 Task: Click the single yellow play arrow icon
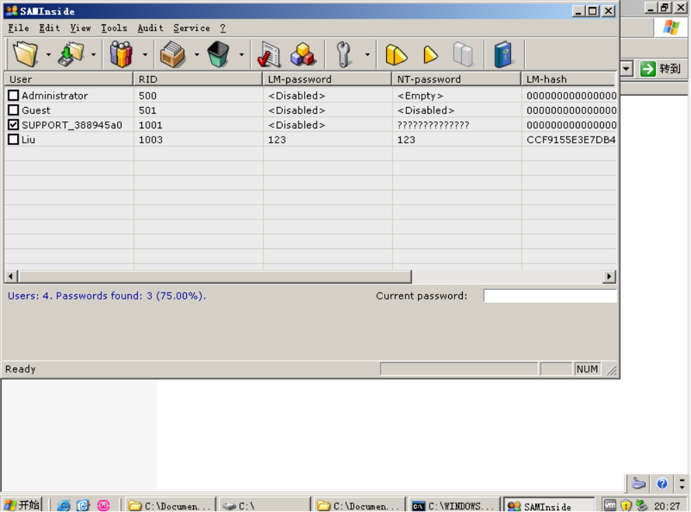430,55
